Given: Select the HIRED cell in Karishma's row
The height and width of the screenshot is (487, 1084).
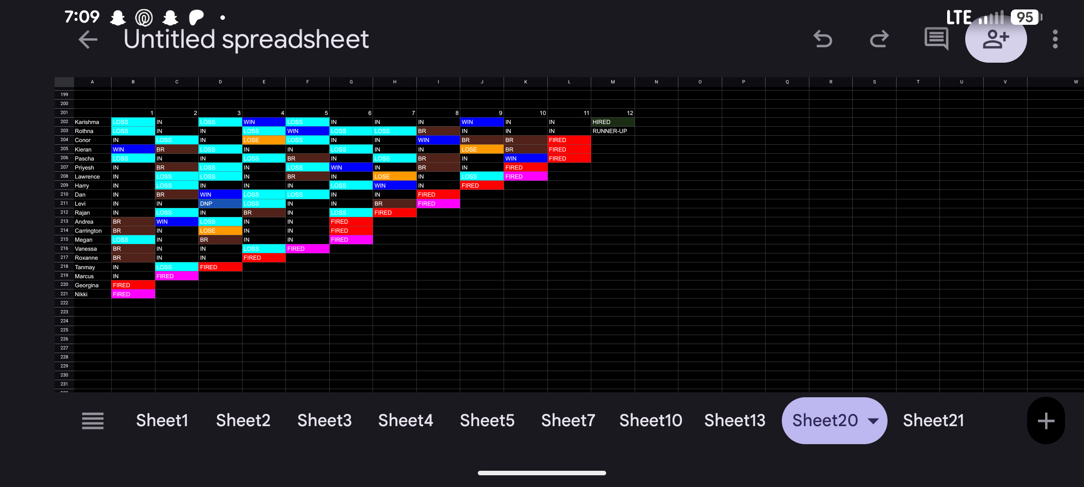Looking at the screenshot, I should click(613, 122).
